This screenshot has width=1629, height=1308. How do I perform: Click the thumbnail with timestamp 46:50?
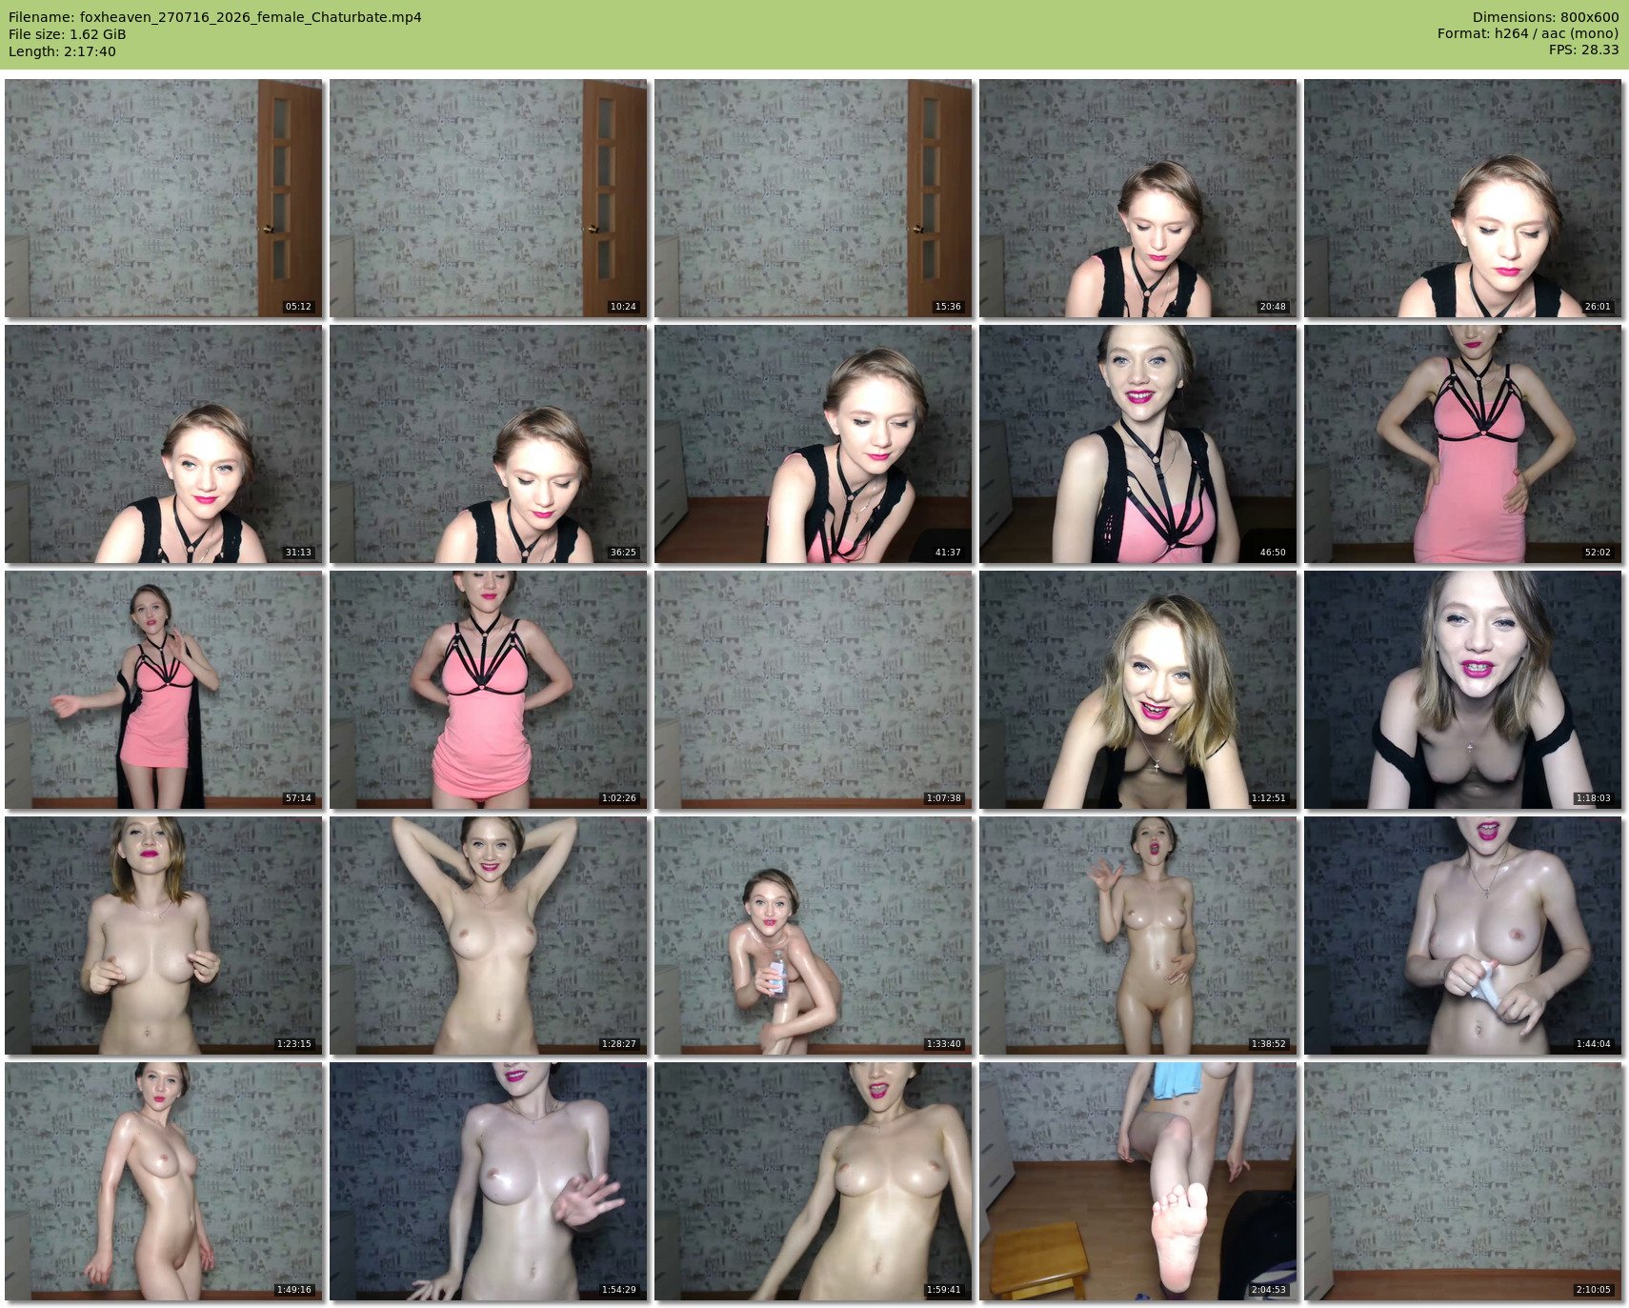coord(1138,444)
